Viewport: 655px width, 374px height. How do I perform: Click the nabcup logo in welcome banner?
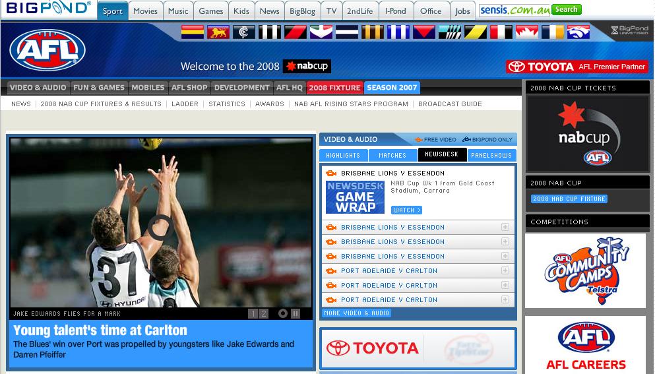[x=307, y=66]
